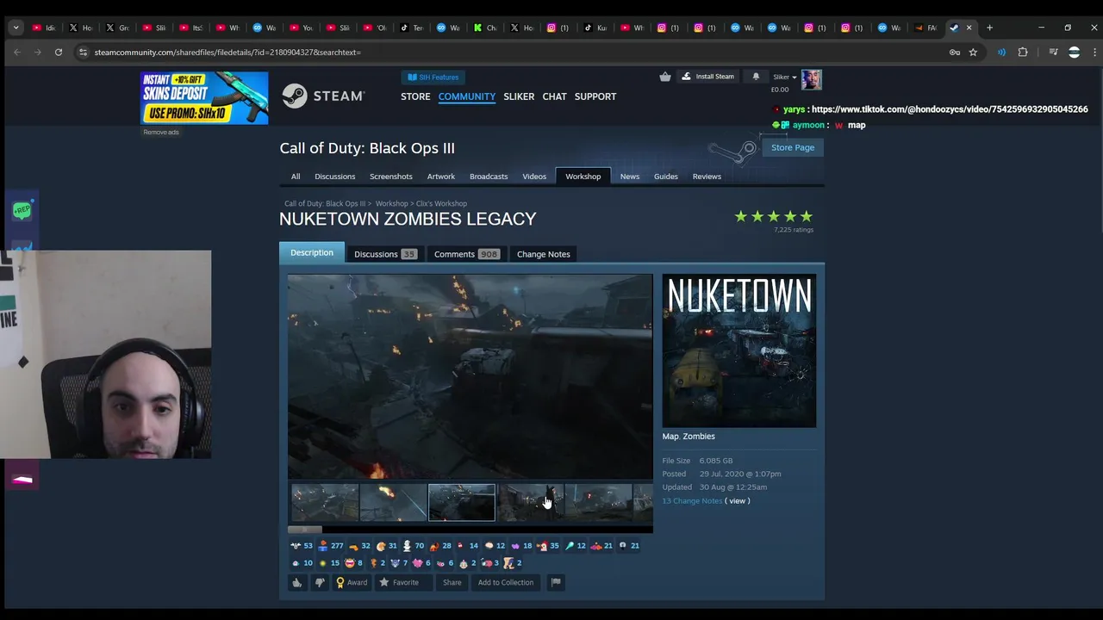Viewport: 1103px width, 620px height.
Task: Open the browser extensions puzzle icon
Action: 1023,53
